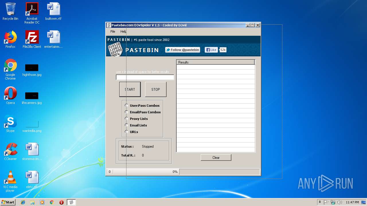The width and height of the screenshot is (367, 206).
Task: Select highthose.jpg image file
Action: pos(32,70)
